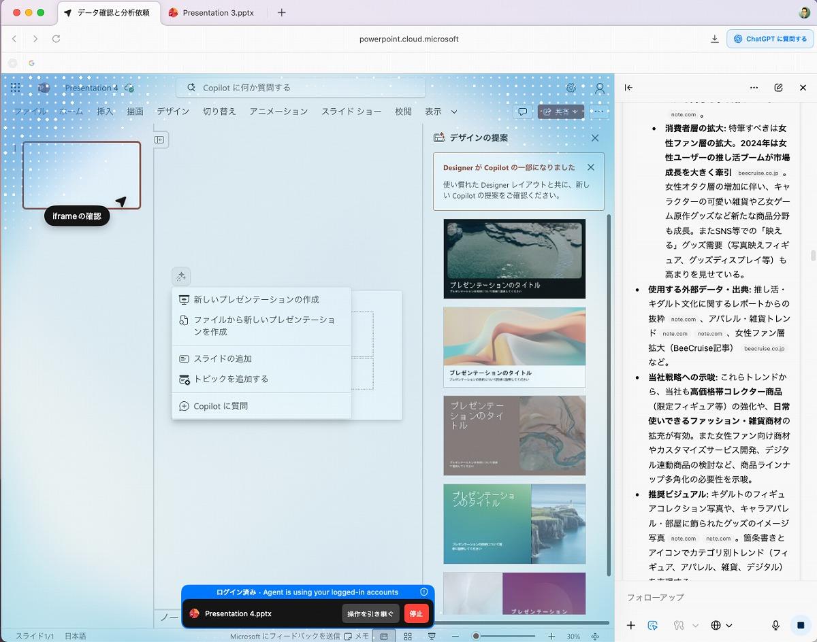Screen dimensions: 817x642
Task: Collapse the slide thumbnail pane
Action: coord(159,139)
